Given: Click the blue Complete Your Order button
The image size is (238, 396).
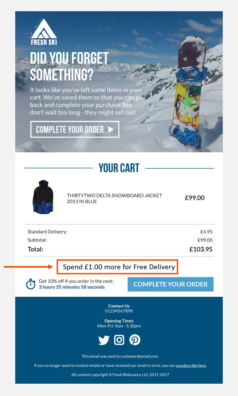Looking at the screenshot, I should (170, 284).
